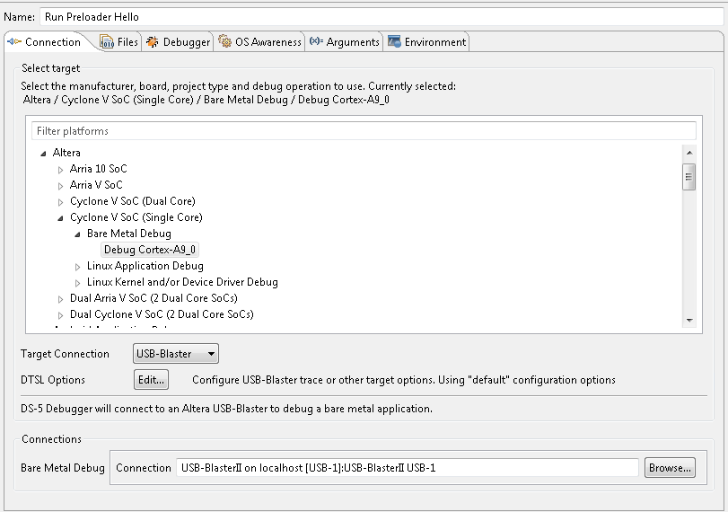Expand Dual Arria V SoC node
Viewport: 728px width, 512px height.
(60, 299)
